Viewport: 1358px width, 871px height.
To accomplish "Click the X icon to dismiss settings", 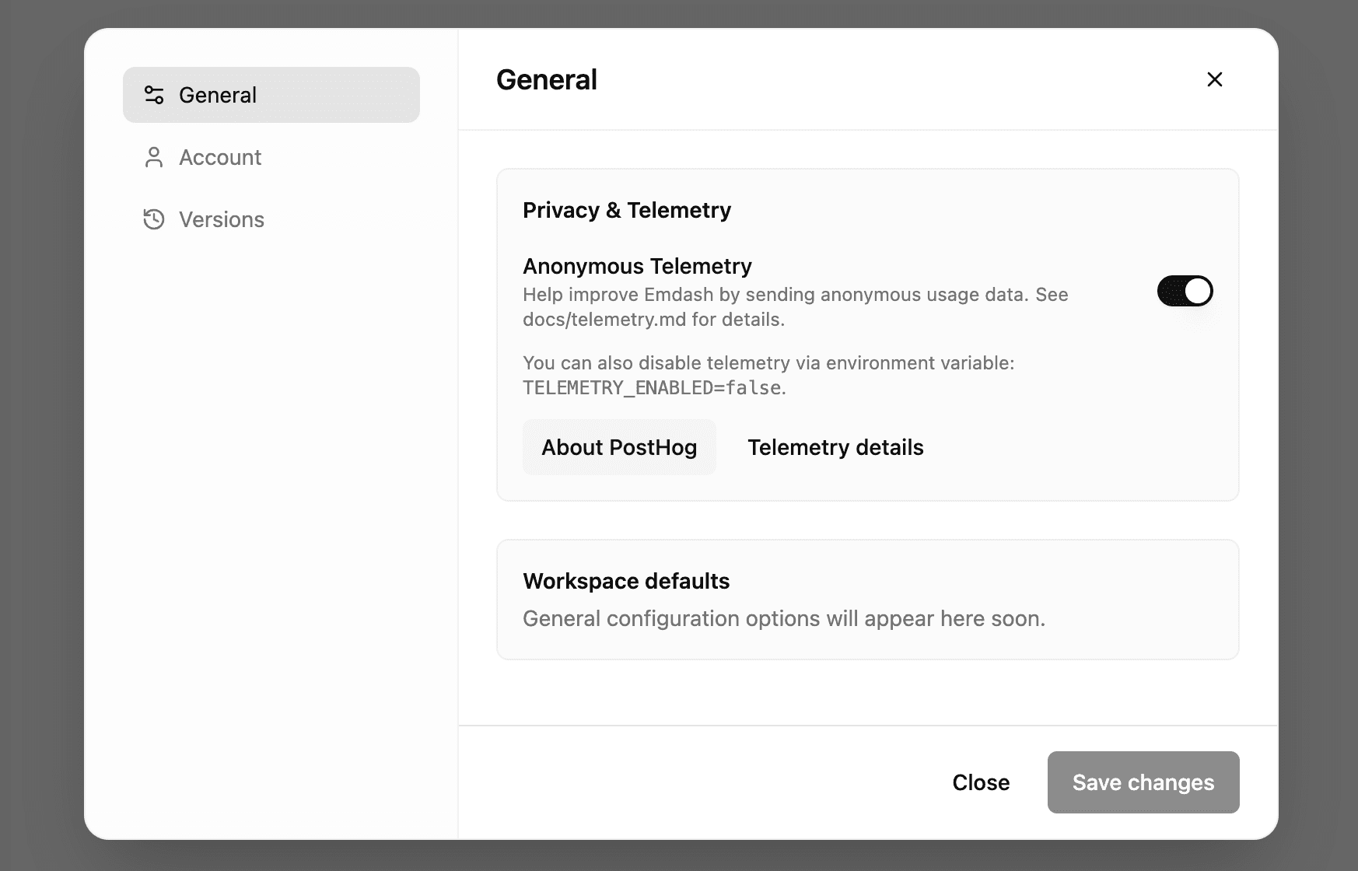I will tap(1214, 79).
